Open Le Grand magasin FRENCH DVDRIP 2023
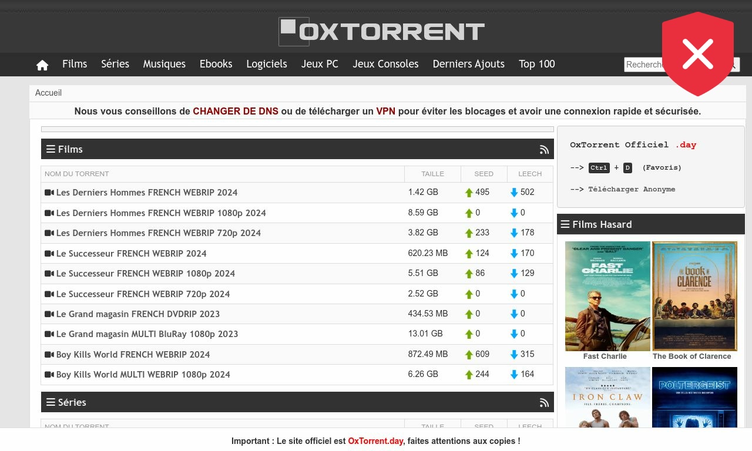752x451 pixels. (x=138, y=314)
